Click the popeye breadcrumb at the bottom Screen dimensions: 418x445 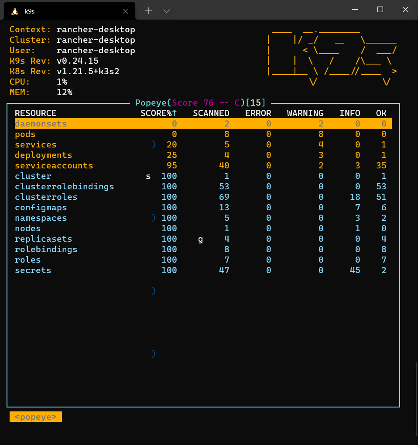(35, 417)
